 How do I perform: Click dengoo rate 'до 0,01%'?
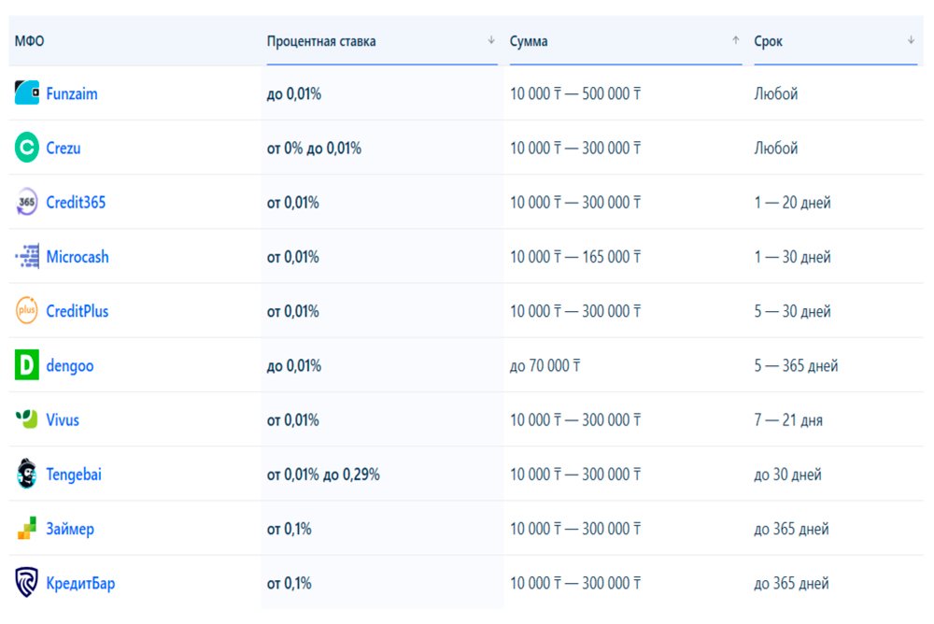point(293,365)
